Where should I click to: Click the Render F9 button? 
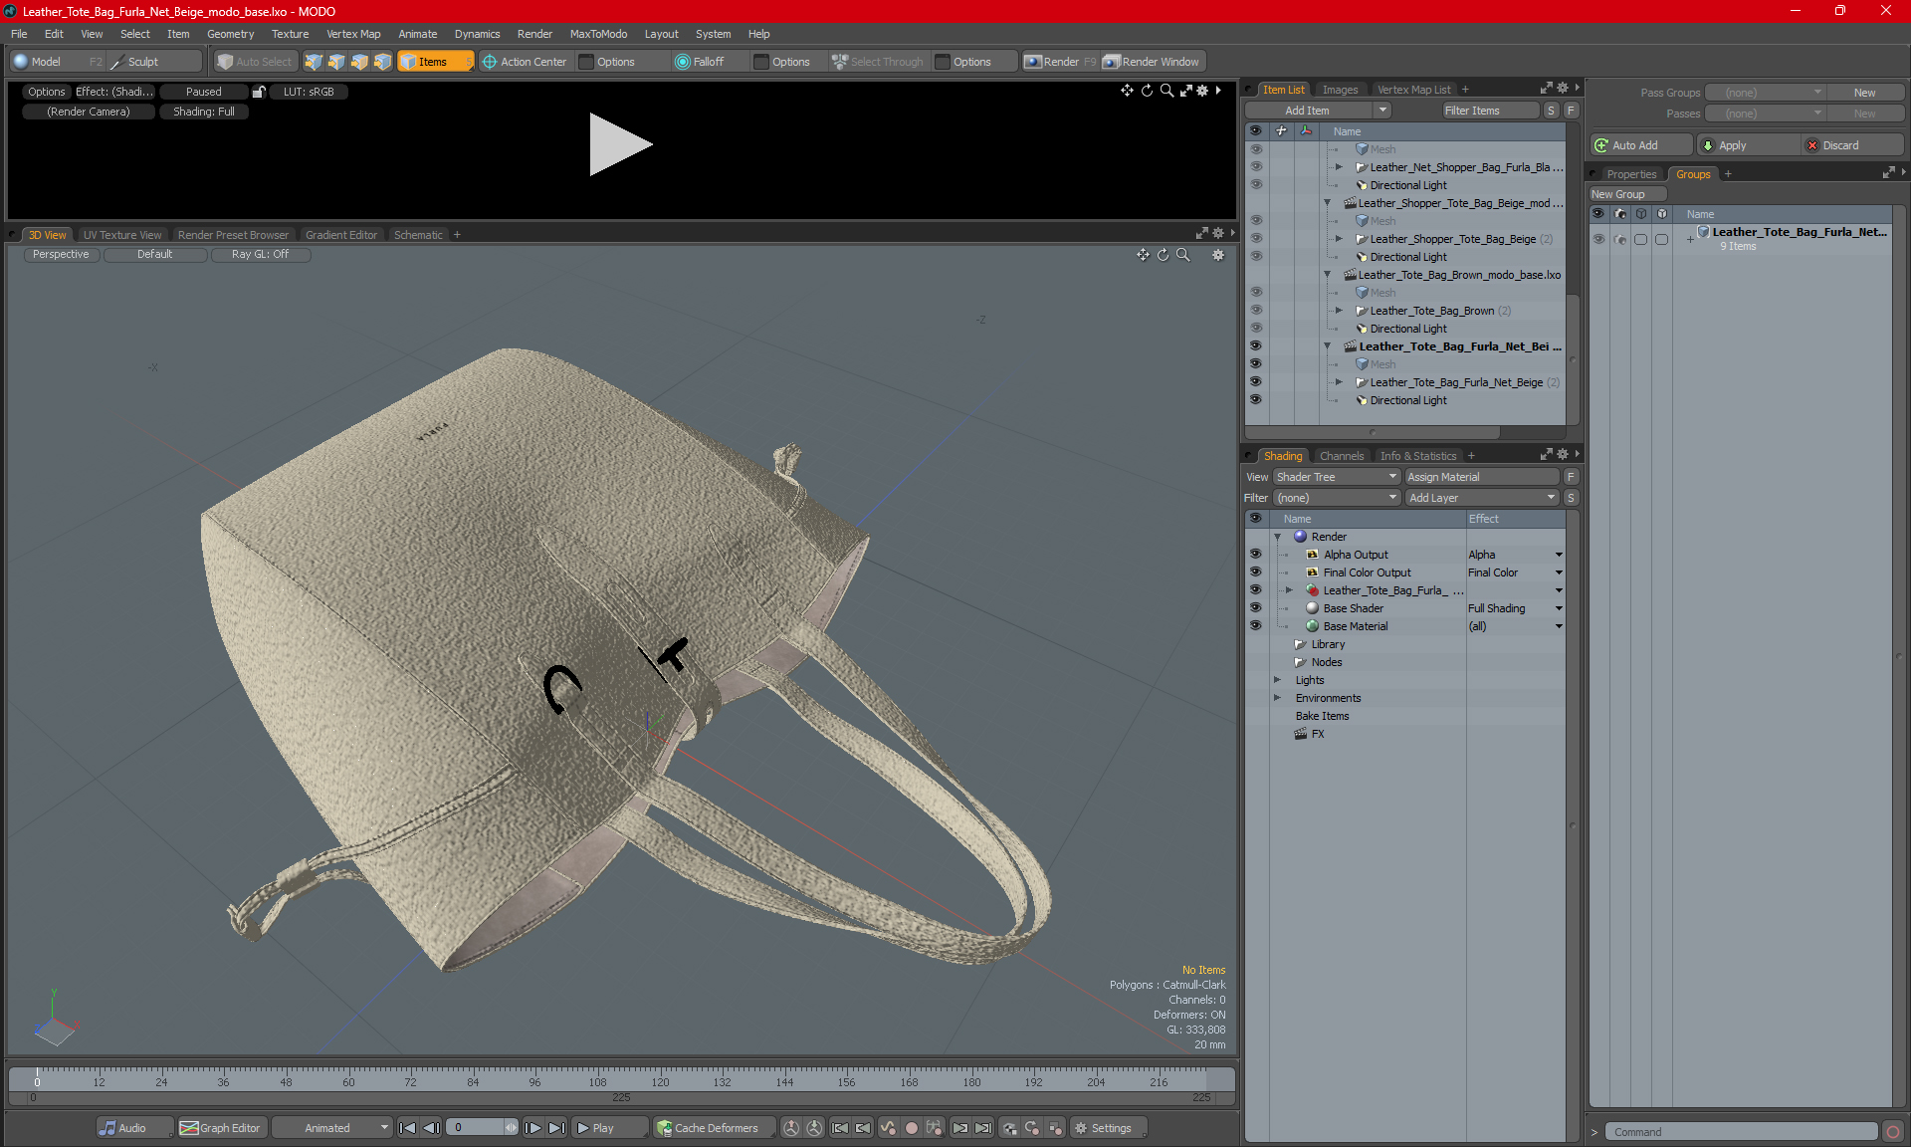1060,62
